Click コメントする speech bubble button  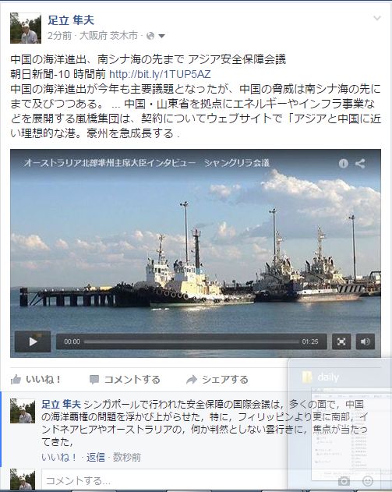pos(125,380)
